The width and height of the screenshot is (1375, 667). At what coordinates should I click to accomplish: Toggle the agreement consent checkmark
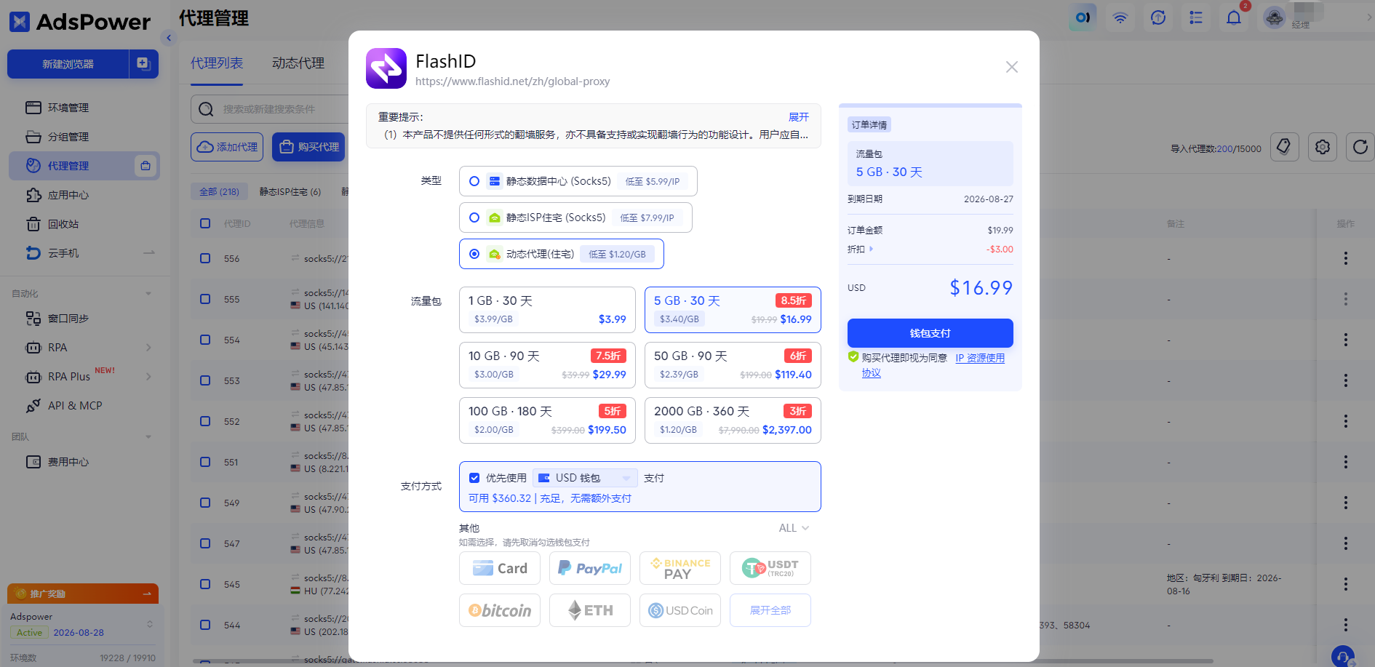click(853, 357)
